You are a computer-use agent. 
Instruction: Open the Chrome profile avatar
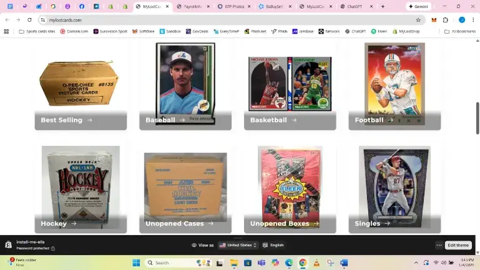462,20
